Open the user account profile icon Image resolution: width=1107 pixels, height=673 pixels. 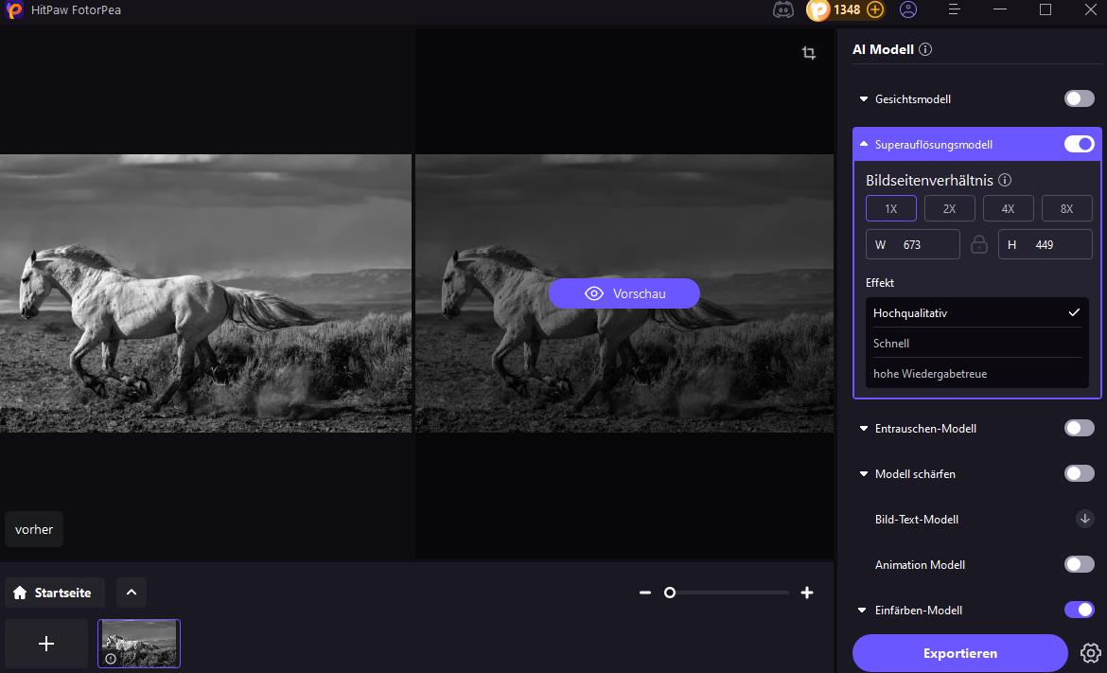[908, 10]
